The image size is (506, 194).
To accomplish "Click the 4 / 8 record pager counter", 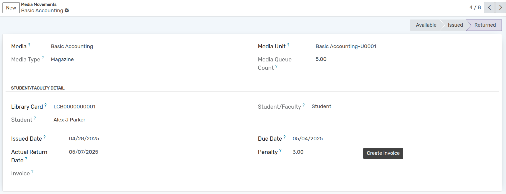I will 475,8.
